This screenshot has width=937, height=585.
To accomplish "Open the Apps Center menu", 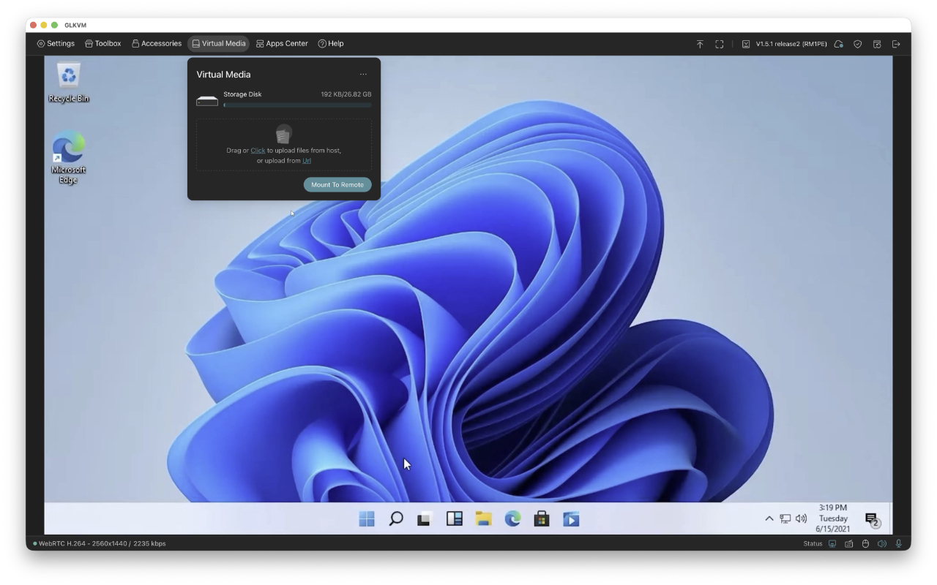I will point(282,44).
